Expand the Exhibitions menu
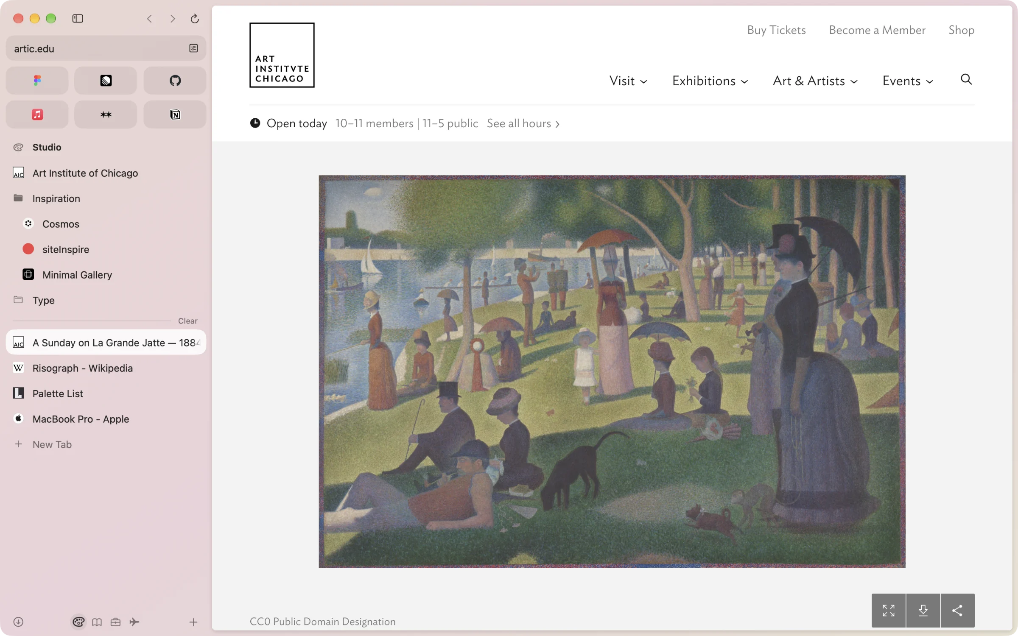The image size is (1018, 636). [710, 81]
